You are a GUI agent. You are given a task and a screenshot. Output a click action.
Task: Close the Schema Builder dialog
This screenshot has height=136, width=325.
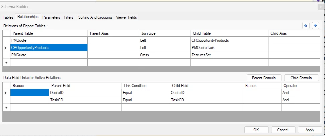pos(321,7)
